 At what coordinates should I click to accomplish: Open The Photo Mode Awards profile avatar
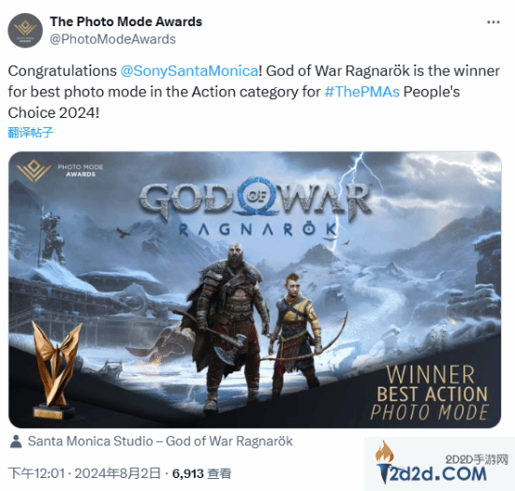(25, 31)
